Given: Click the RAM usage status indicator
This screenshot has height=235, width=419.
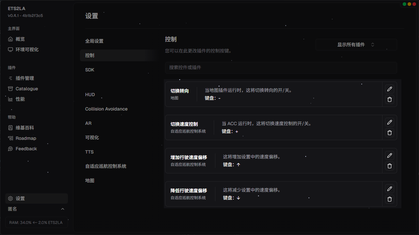Looking at the screenshot, I should pos(36,223).
